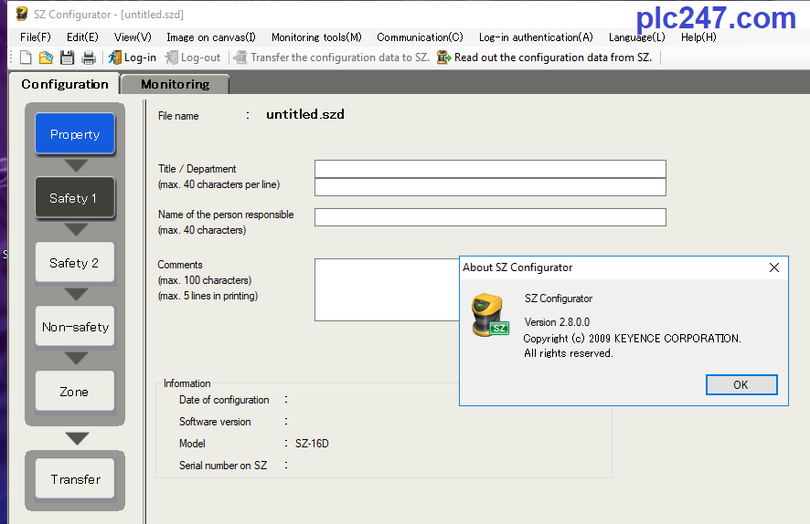
Task: Switch to the Monitoring tab
Action: coord(176,84)
